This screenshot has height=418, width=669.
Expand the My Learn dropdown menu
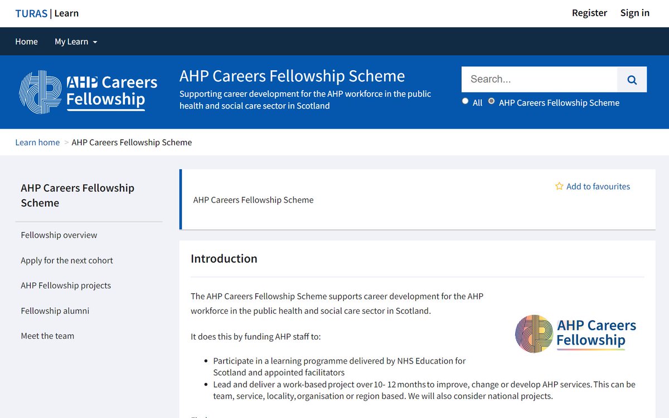76,42
